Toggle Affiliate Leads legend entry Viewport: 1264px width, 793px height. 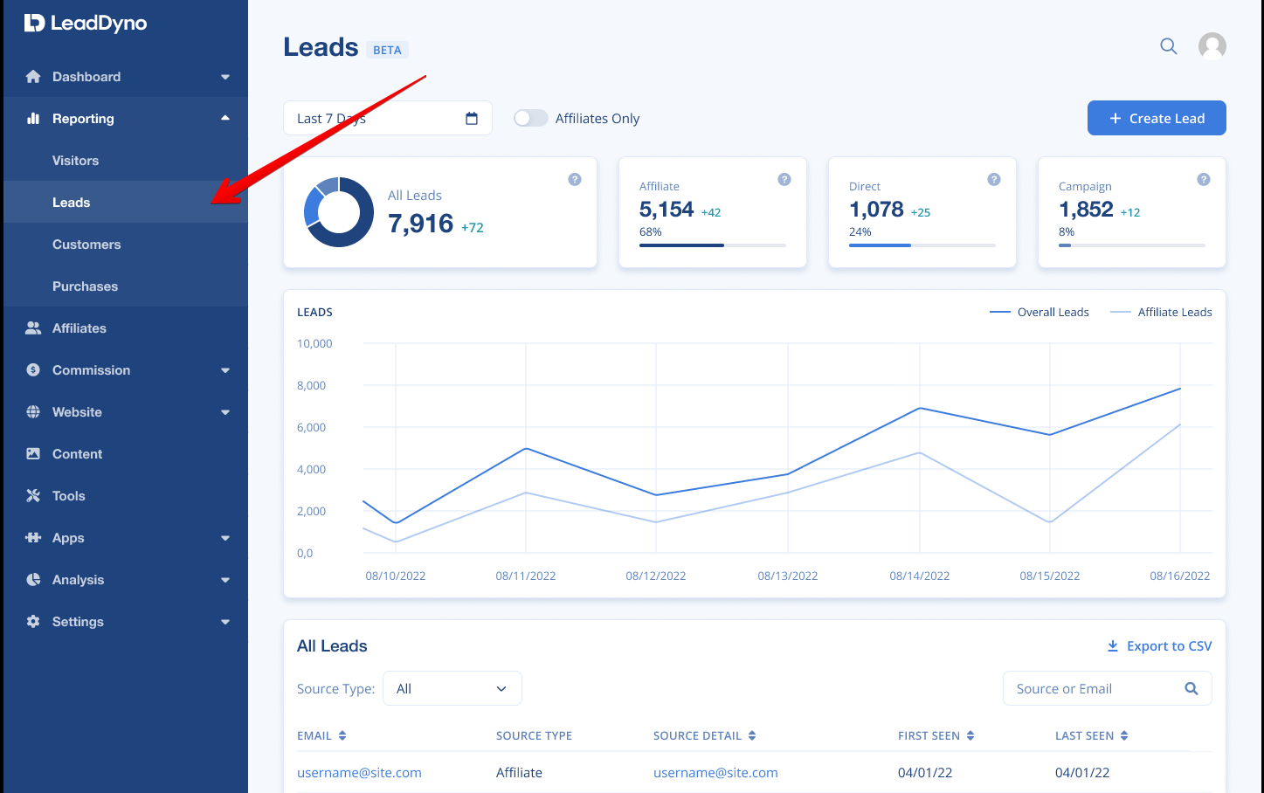[1161, 312]
